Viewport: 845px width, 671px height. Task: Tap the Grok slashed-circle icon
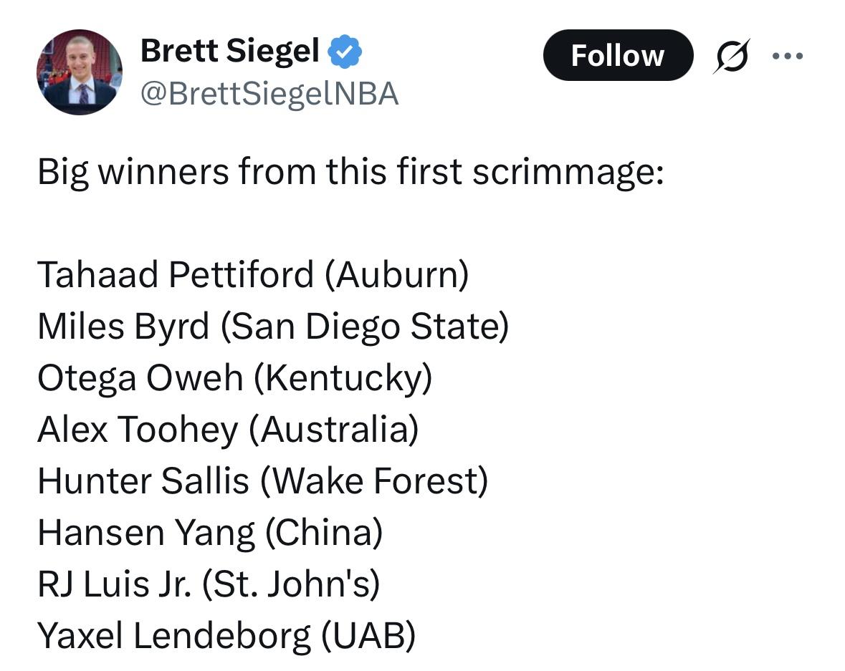(729, 56)
